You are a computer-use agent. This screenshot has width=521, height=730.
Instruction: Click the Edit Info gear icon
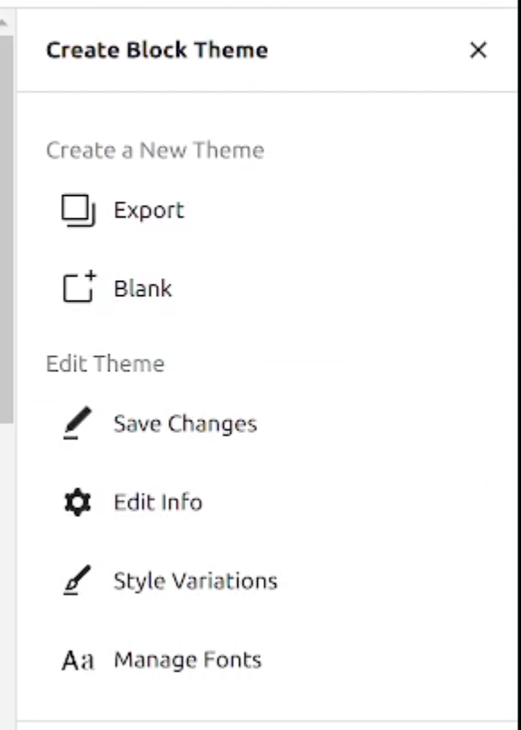(79, 501)
